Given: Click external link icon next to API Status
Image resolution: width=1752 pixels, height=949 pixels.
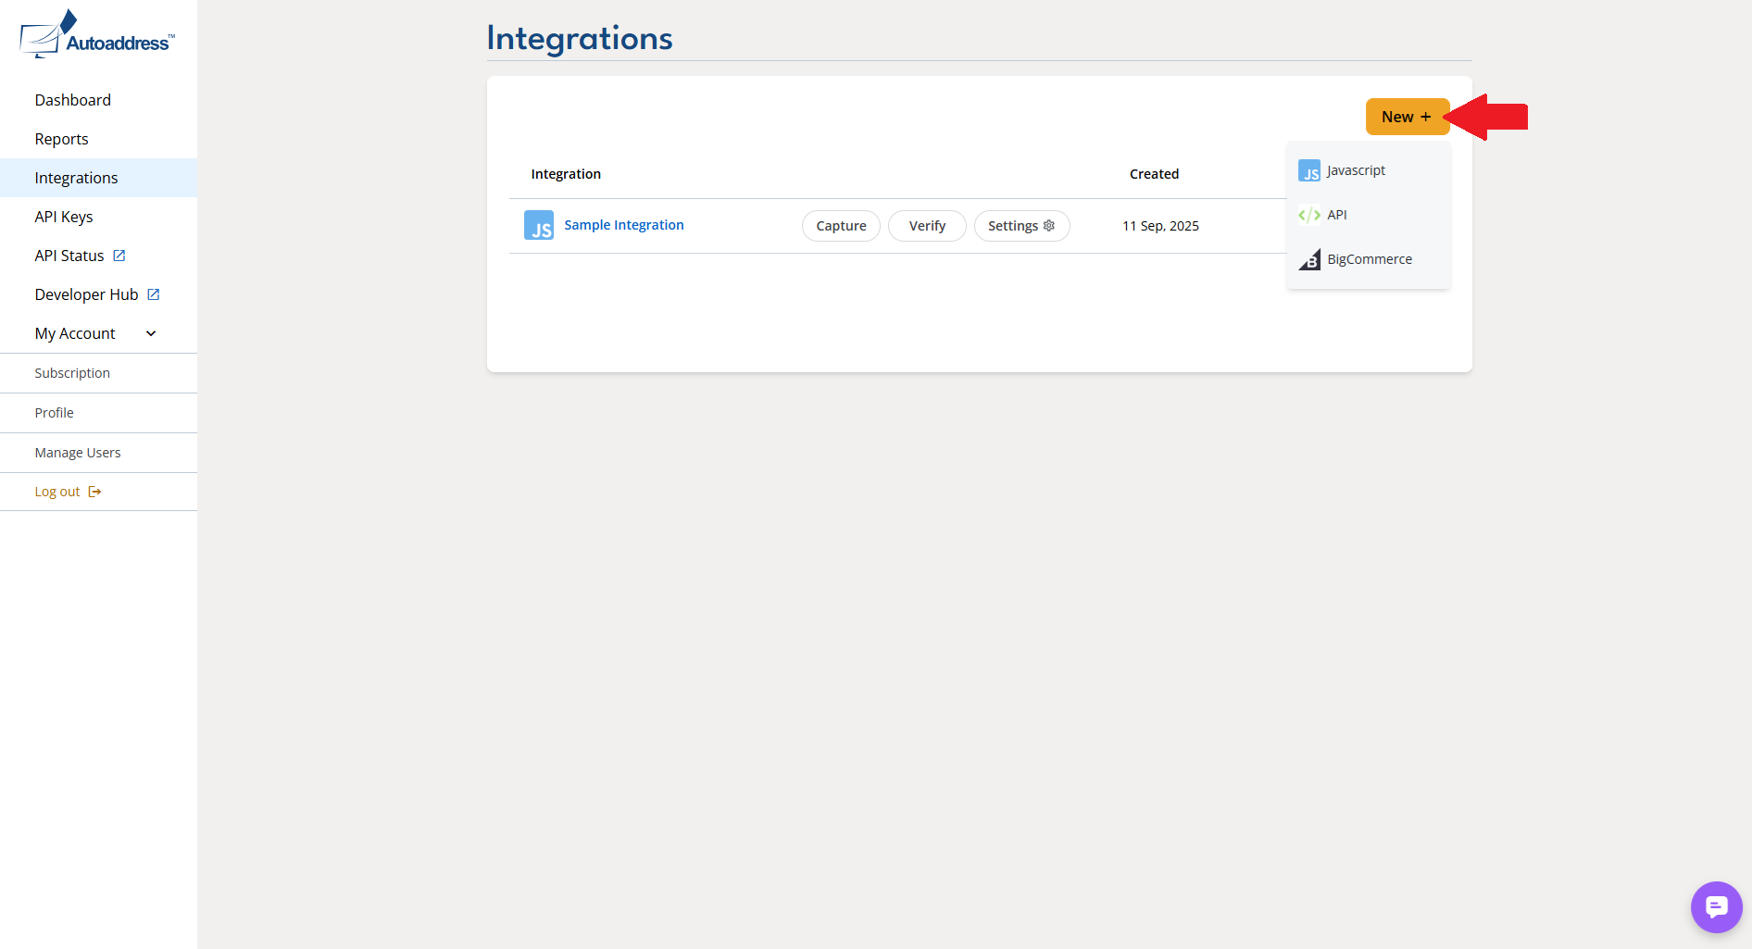Looking at the screenshot, I should pos(119,256).
